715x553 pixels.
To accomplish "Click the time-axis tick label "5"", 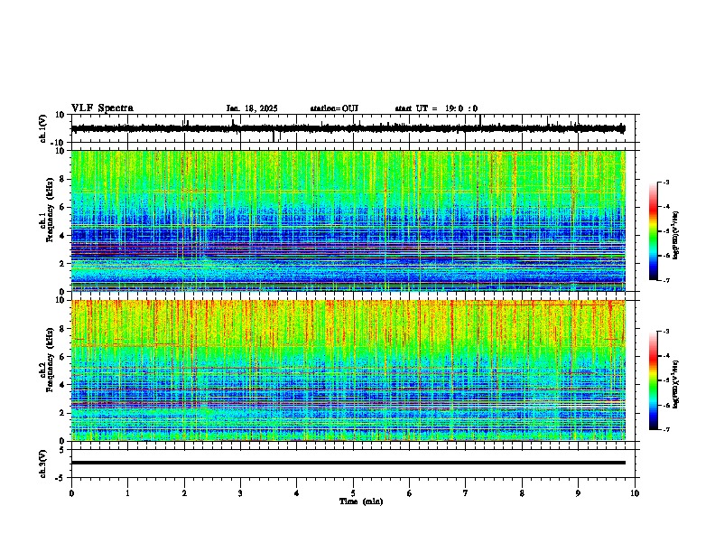I will click(353, 493).
